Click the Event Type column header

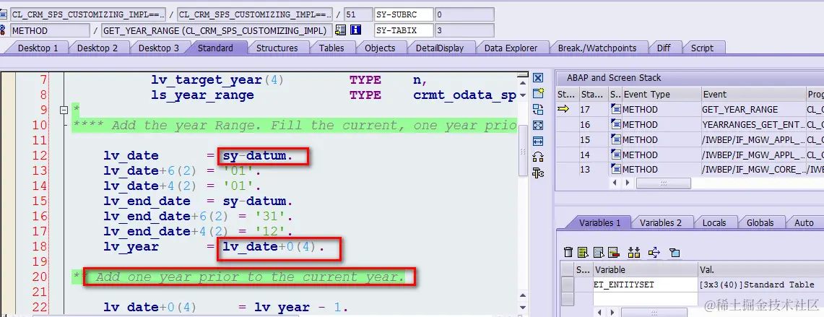(661, 95)
